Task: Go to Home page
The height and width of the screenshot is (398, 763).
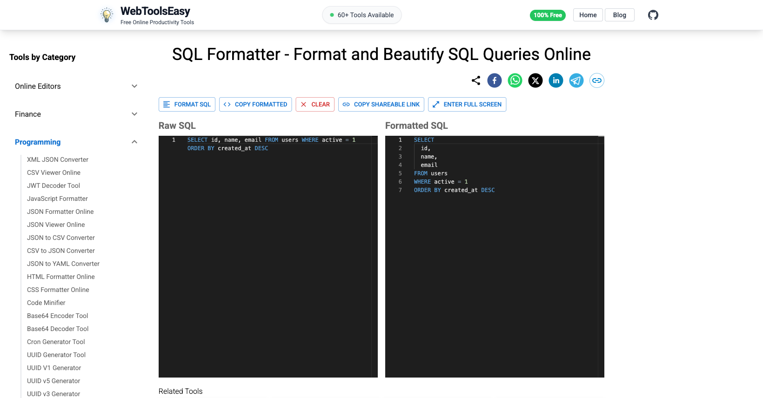Action: (x=588, y=15)
